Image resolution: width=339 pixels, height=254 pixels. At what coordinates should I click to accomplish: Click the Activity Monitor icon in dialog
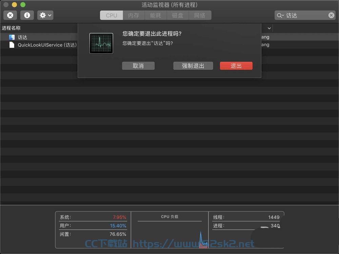point(101,43)
